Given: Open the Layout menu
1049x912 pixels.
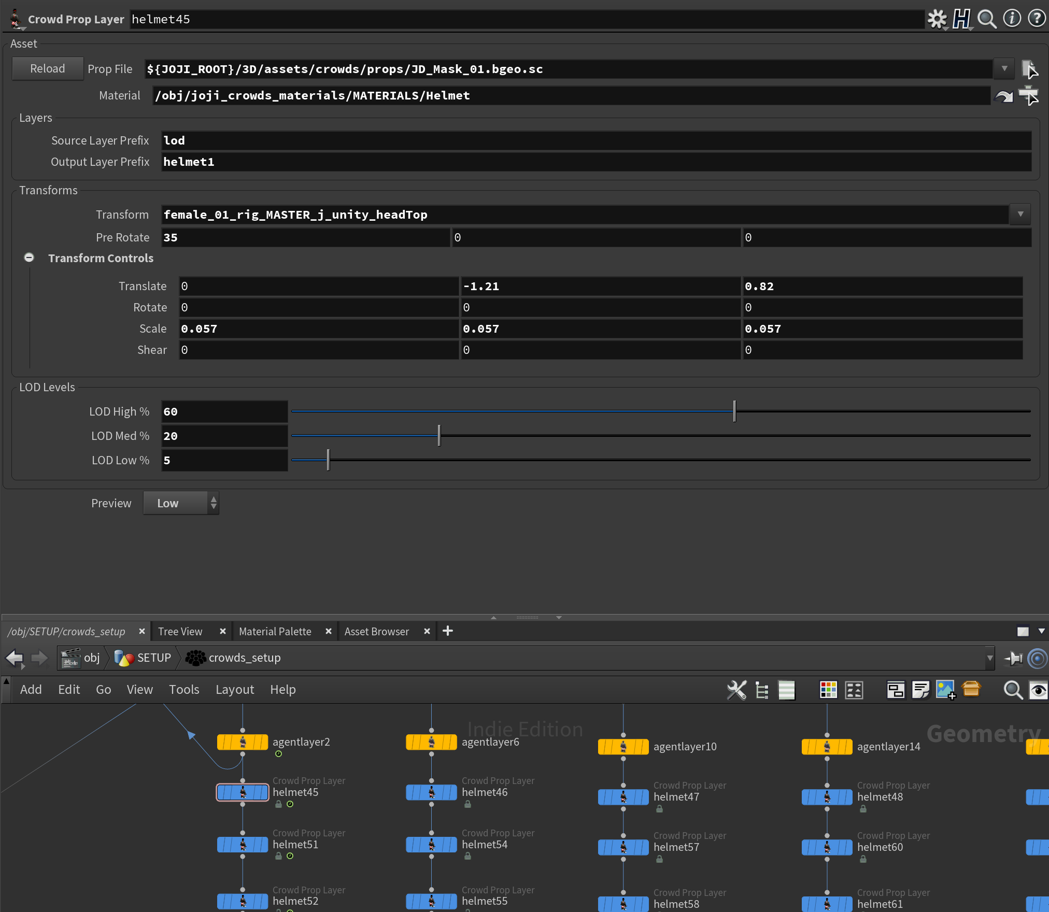Looking at the screenshot, I should [234, 690].
